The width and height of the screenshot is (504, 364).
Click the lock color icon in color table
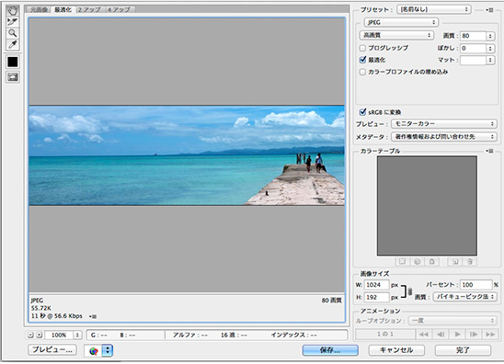431,262
